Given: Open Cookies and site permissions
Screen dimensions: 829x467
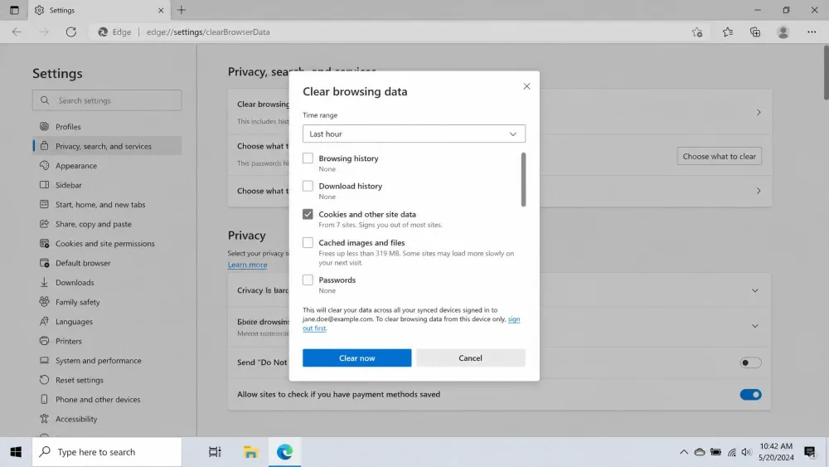Looking at the screenshot, I should tap(107, 243).
